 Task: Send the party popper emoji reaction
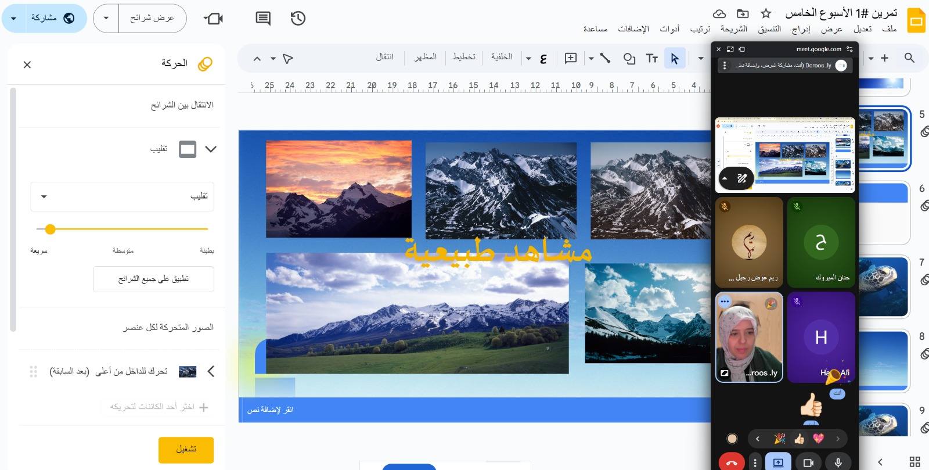point(780,439)
